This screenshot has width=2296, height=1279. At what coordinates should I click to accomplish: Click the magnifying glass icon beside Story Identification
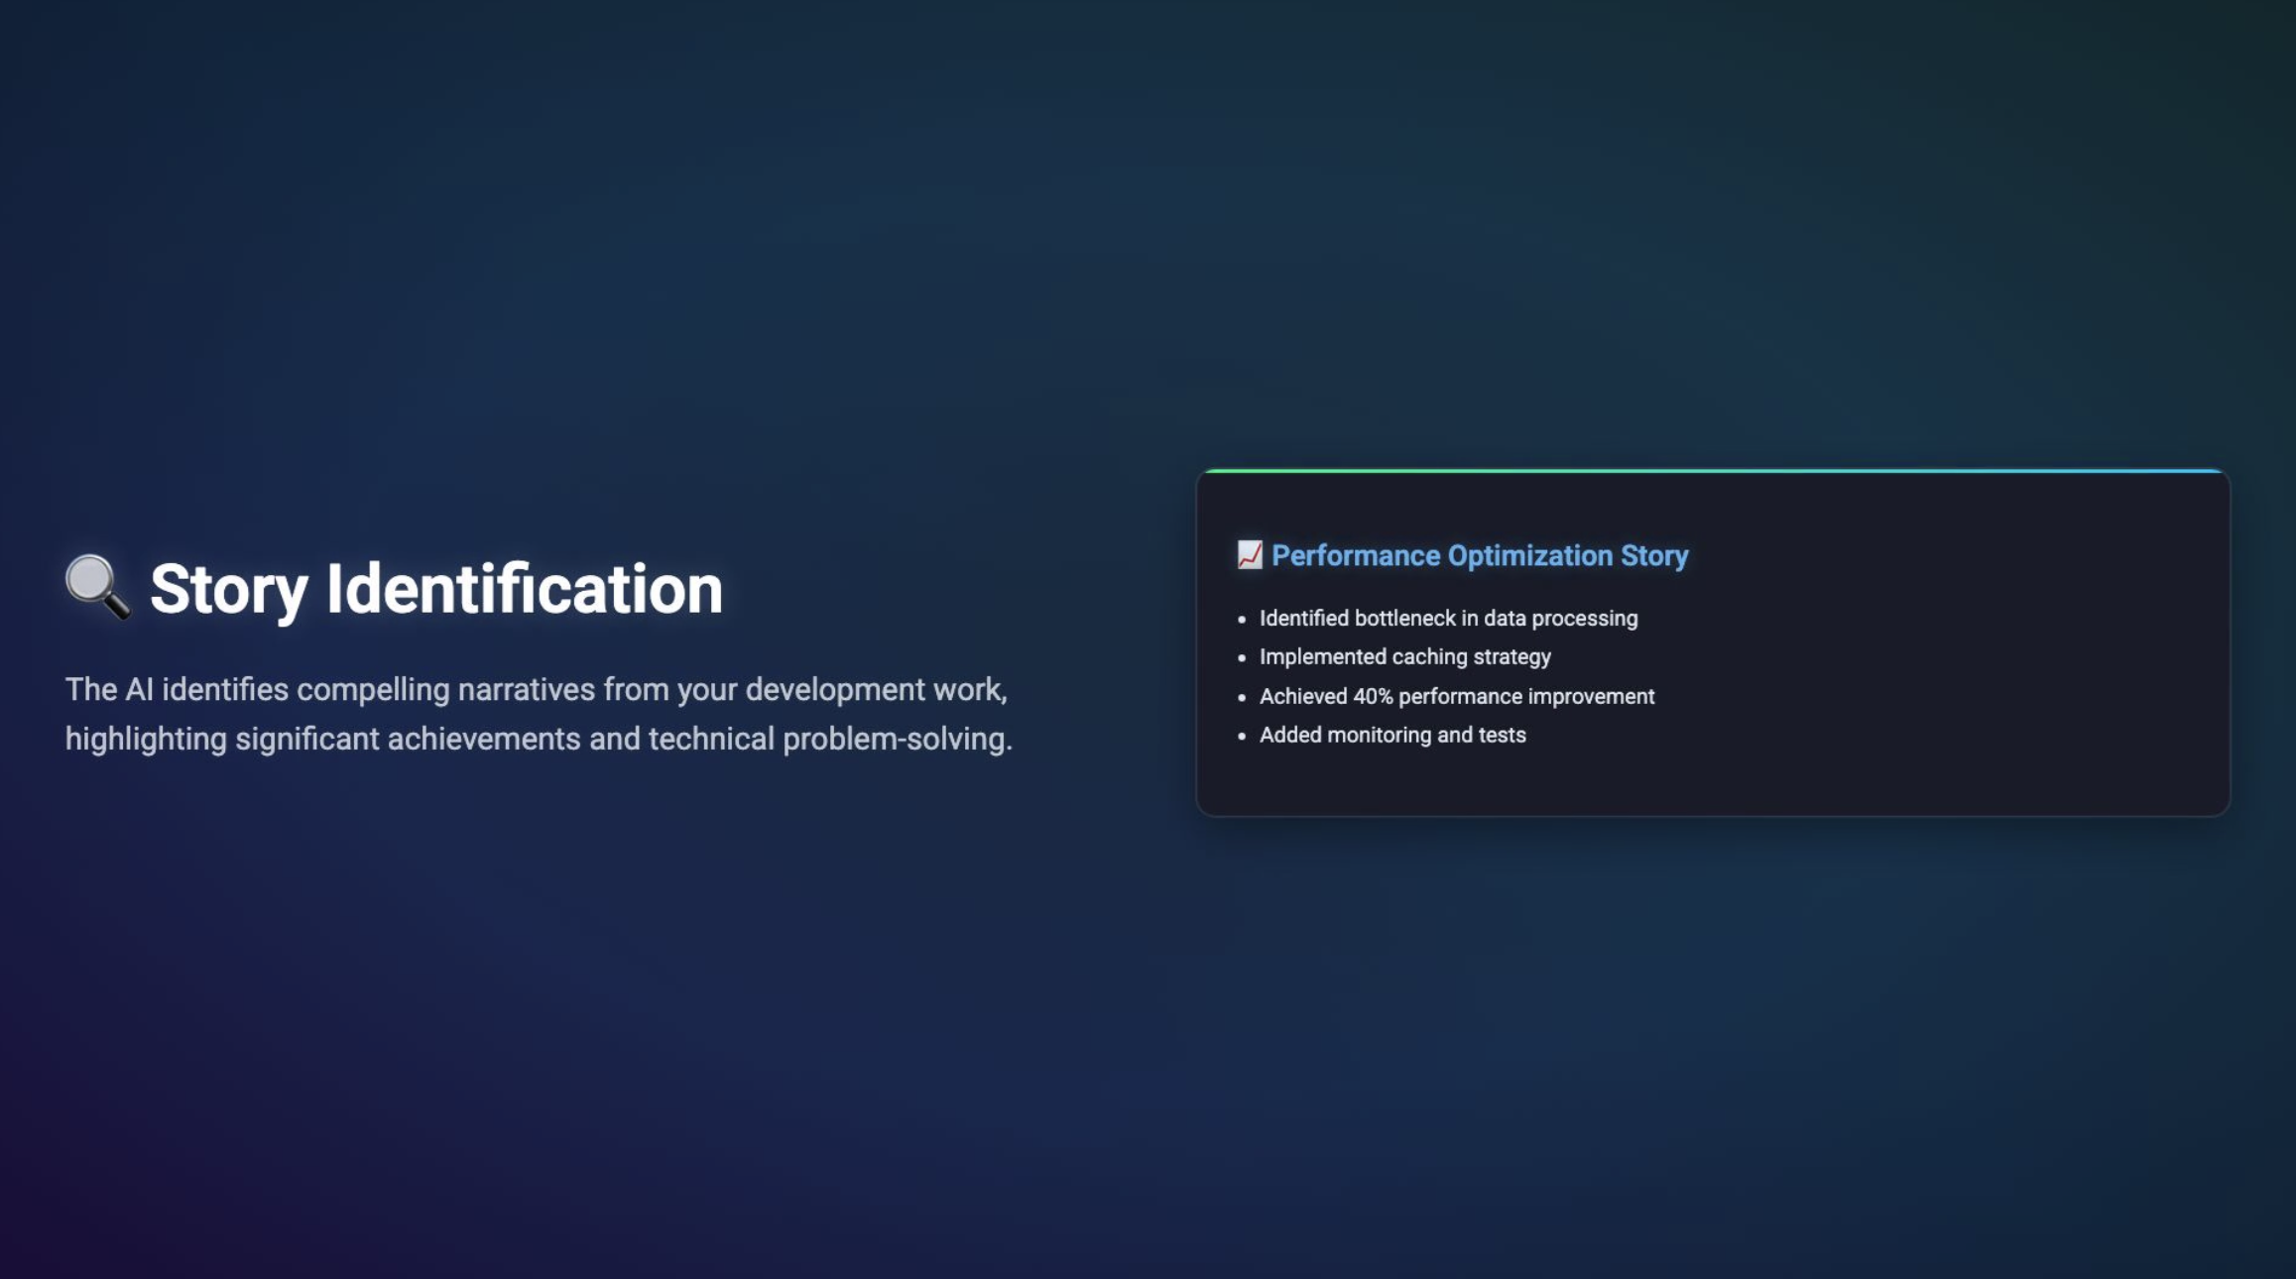tap(96, 587)
